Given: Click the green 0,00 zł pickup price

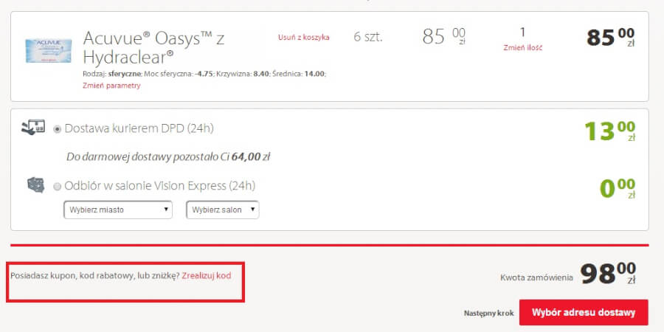Looking at the screenshot, I should (617, 189).
